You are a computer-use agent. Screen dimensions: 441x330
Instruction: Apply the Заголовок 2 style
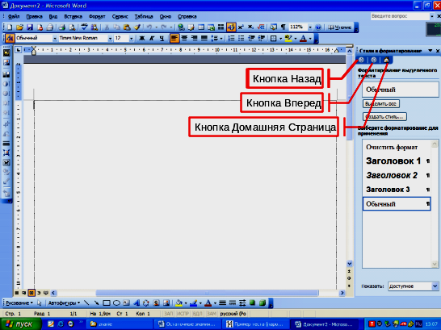[397, 175]
